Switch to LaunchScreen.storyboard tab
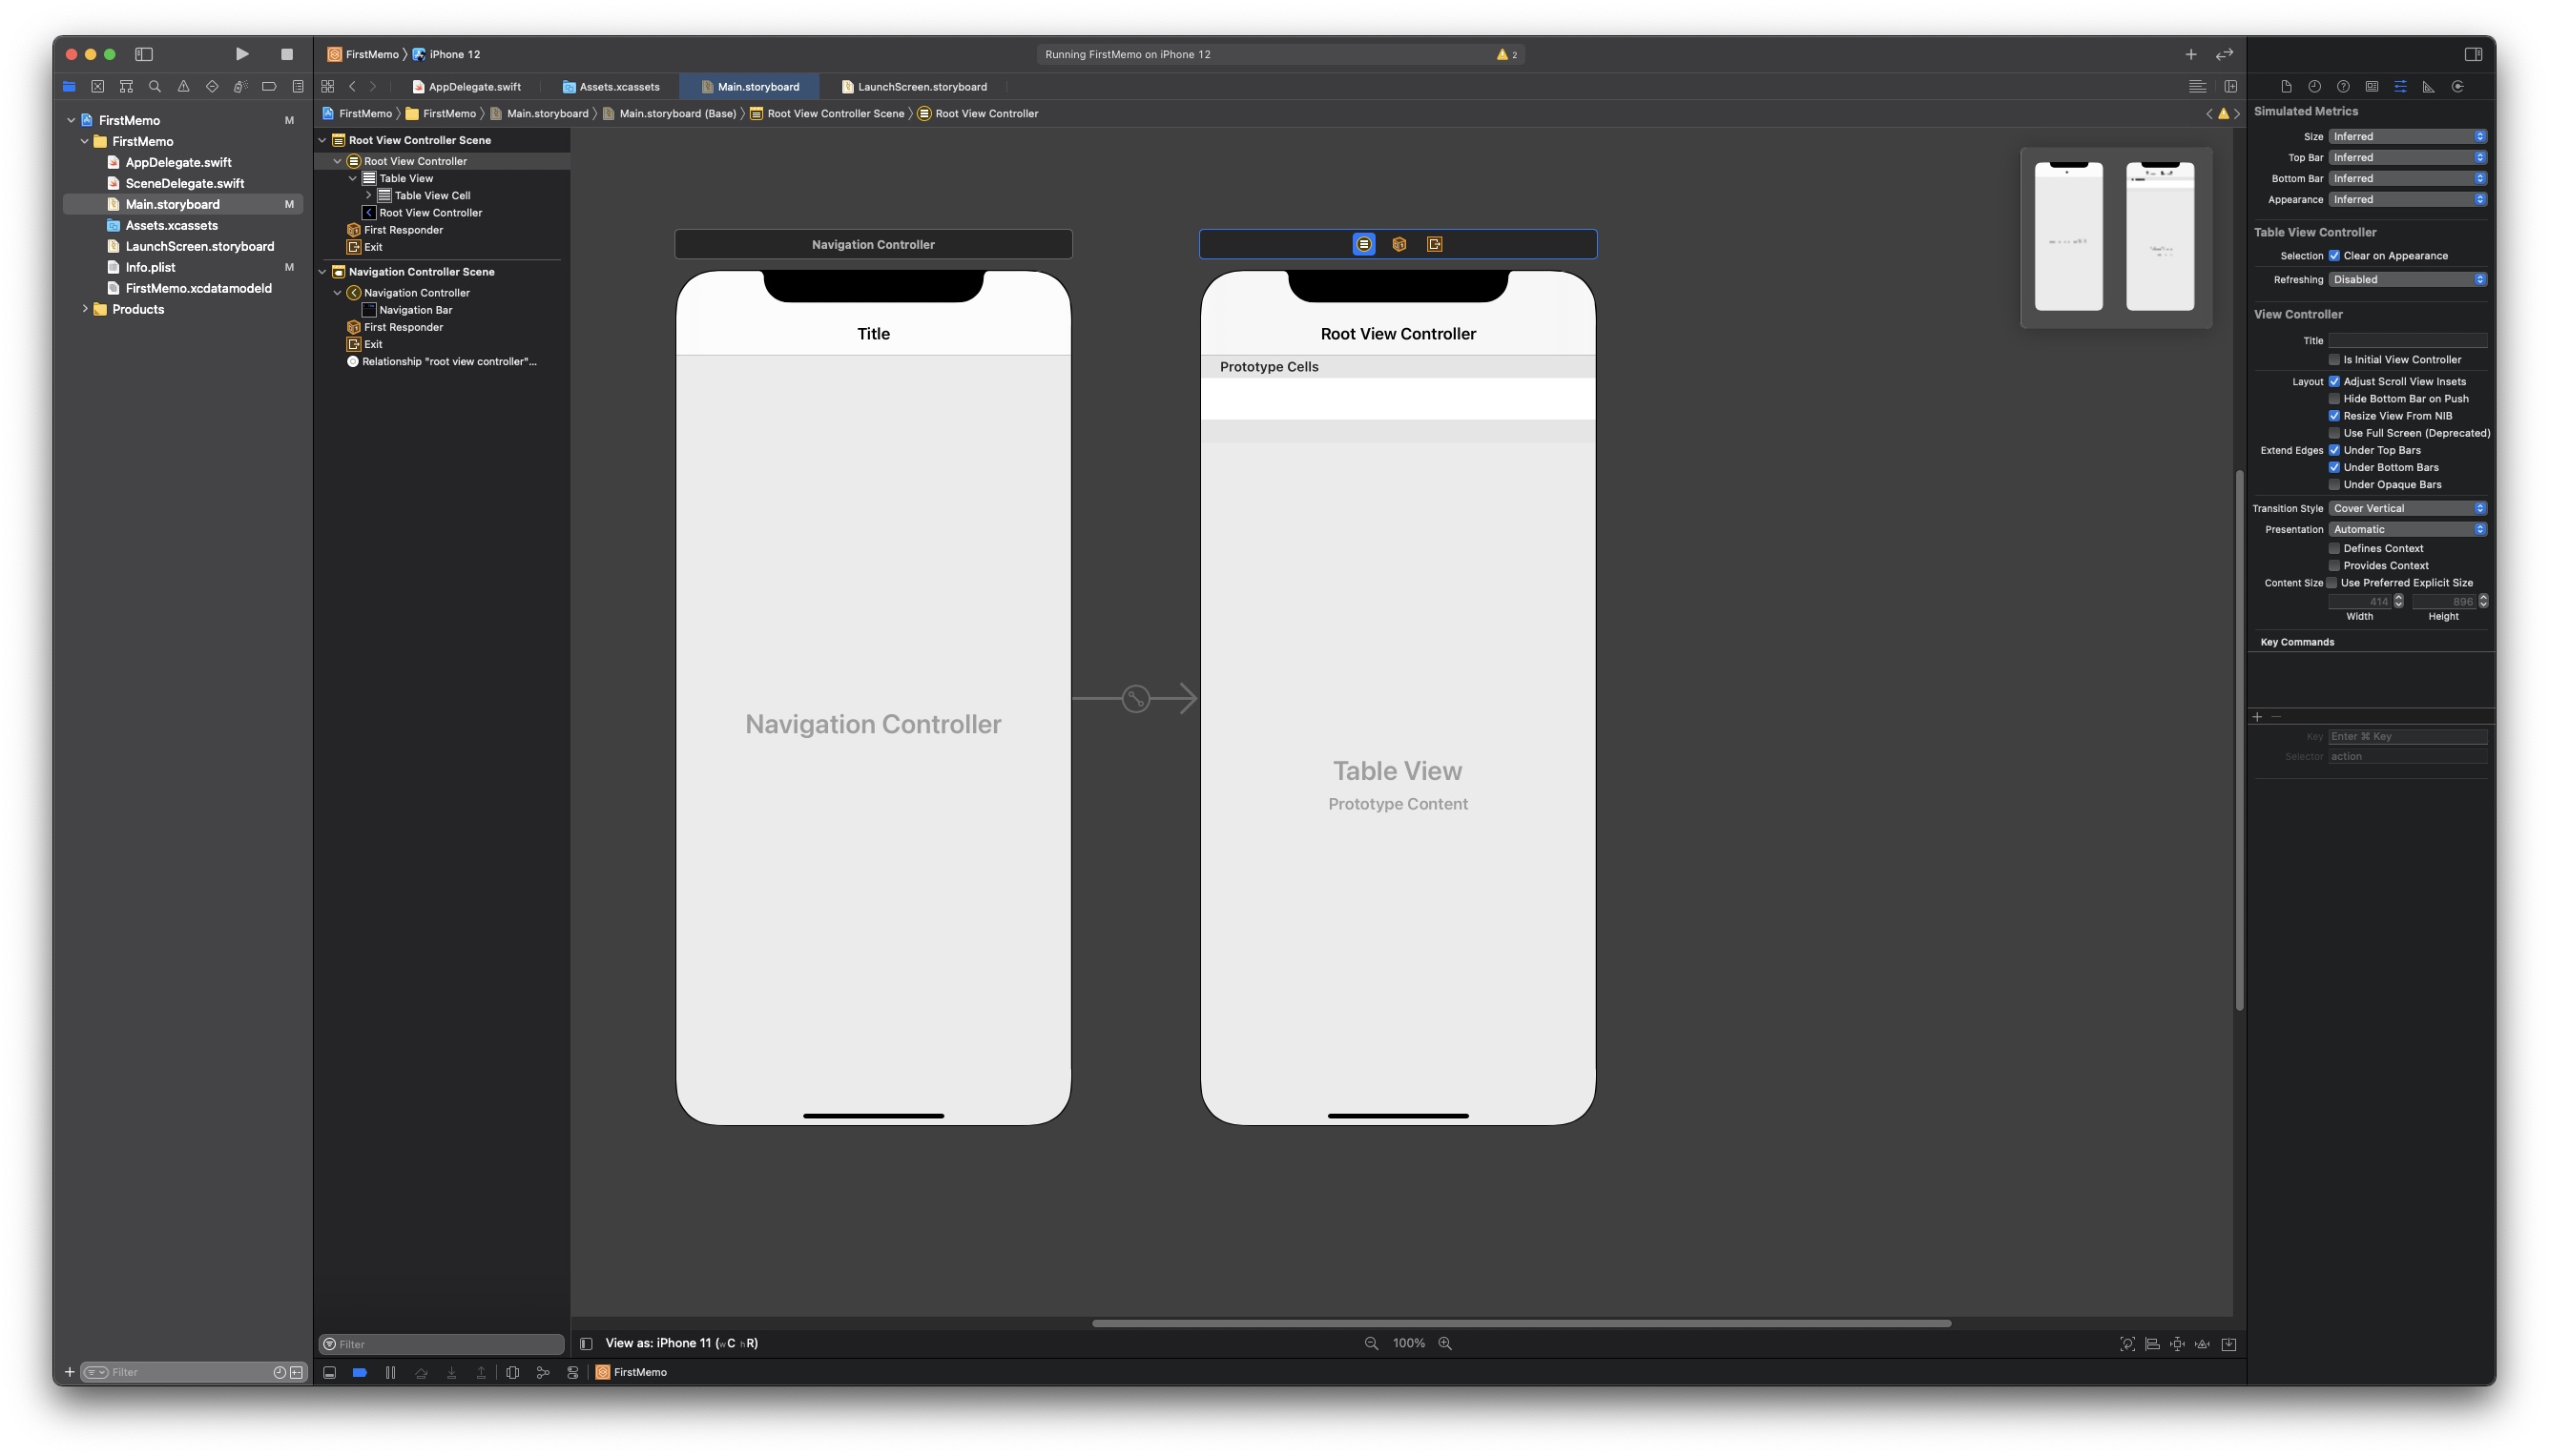The image size is (2549, 1456). pyautogui.click(x=921, y=87)
